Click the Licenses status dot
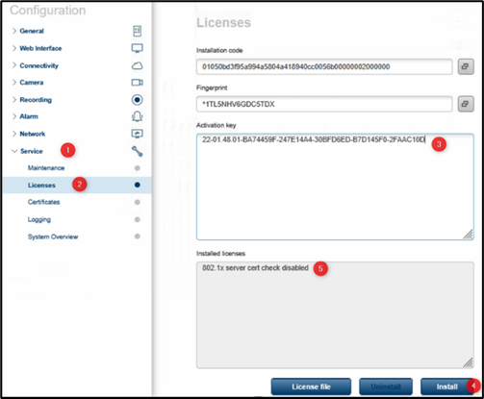 (x=138, y=185)
